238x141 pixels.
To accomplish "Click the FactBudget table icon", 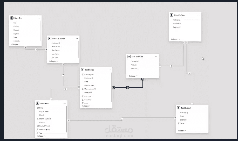I will coord(179,108).
